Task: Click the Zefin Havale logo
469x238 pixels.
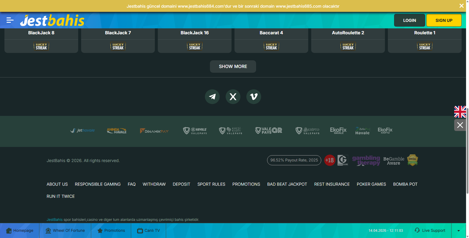Action: pyautogui.click(x=362, y=131)
